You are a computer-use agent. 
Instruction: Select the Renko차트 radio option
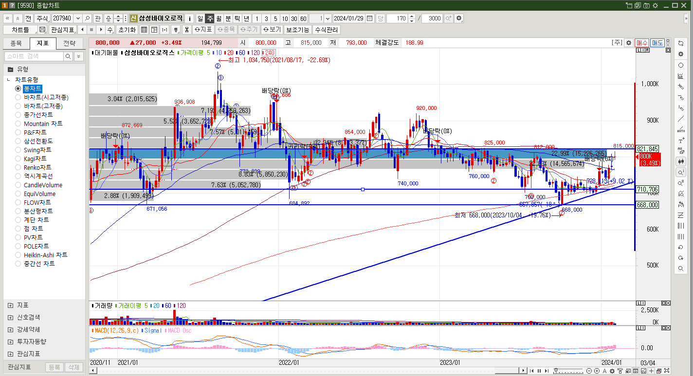pyautogui.click(x=18, y=167)
